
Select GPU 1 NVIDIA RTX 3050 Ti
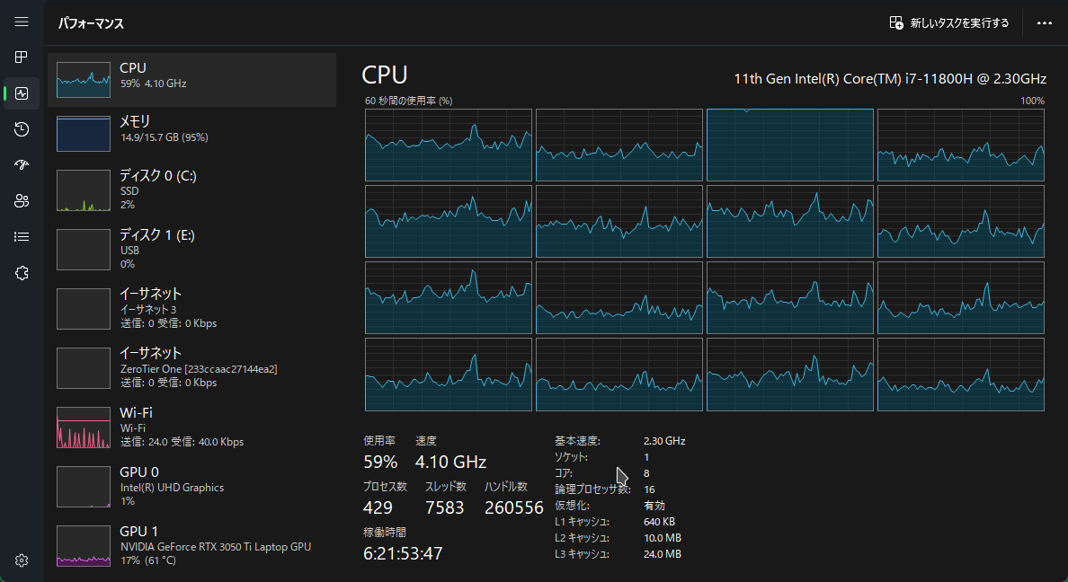click(x=191, y=545)
